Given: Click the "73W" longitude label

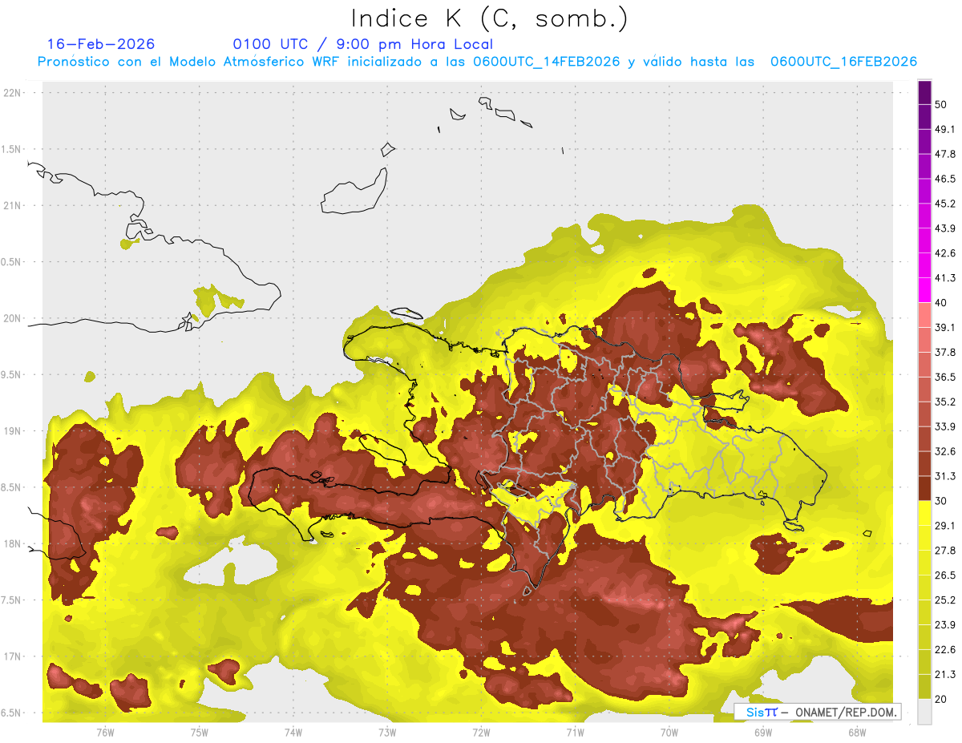Looking at the screenshot, I should (x=387, y=733).
